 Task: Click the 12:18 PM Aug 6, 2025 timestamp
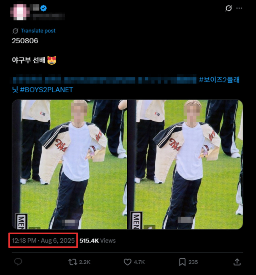click(43, 241)
